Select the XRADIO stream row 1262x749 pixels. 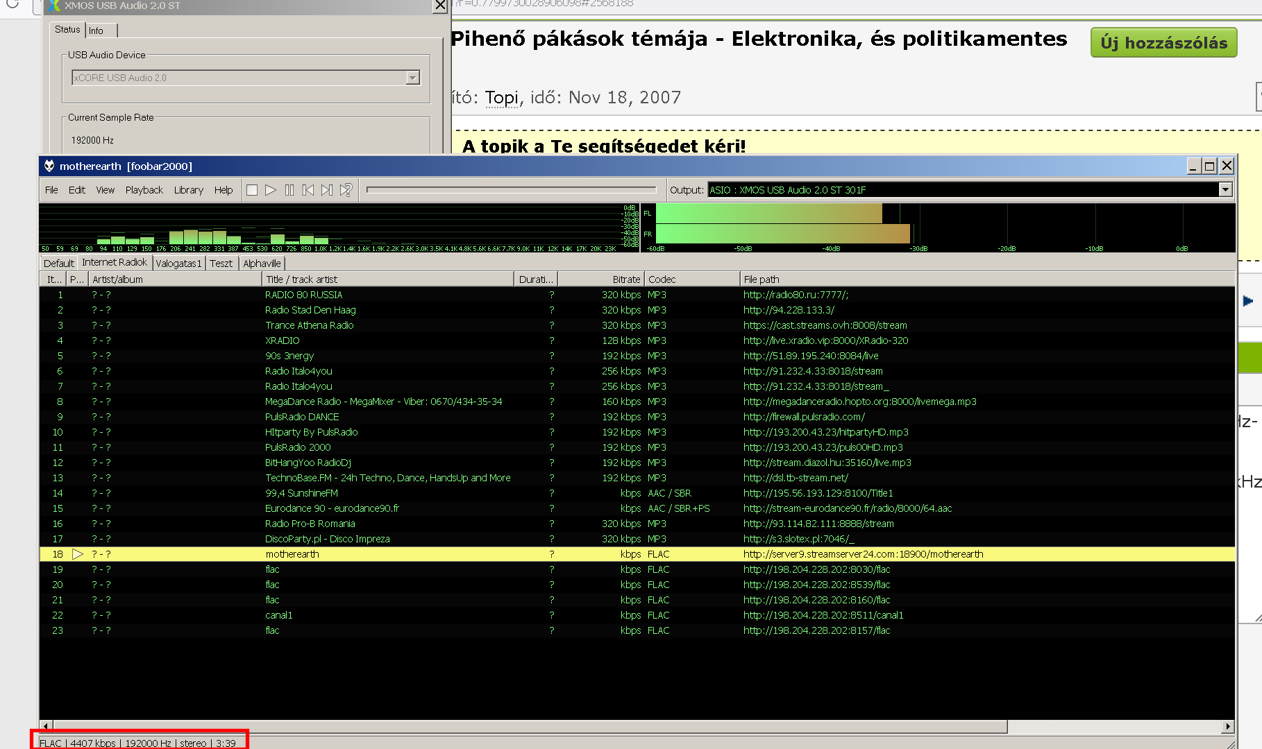click(x=637, y=341)
